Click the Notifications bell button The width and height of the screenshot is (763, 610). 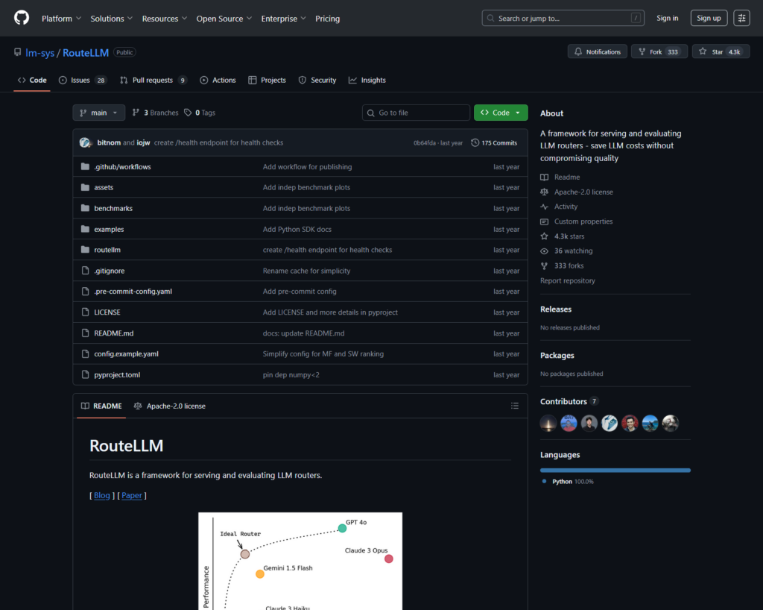pyautogui.click(x=597, y=51)
